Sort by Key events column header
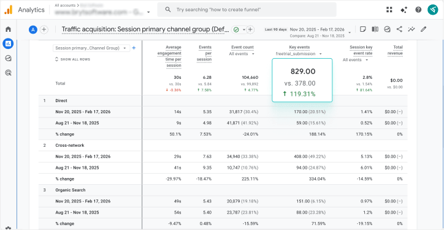Viewport: 444px width, 230px height. point(299,47)
